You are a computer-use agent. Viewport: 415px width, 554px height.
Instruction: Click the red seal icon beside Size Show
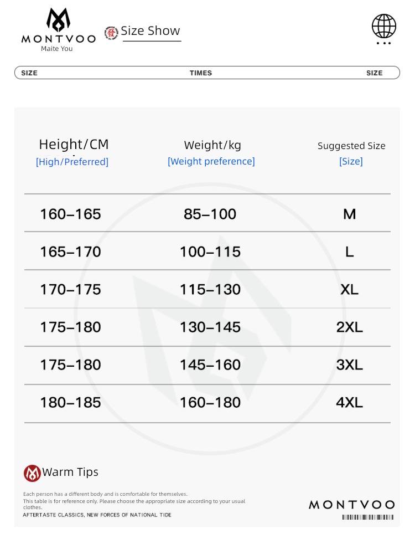(x=111, y=33)
